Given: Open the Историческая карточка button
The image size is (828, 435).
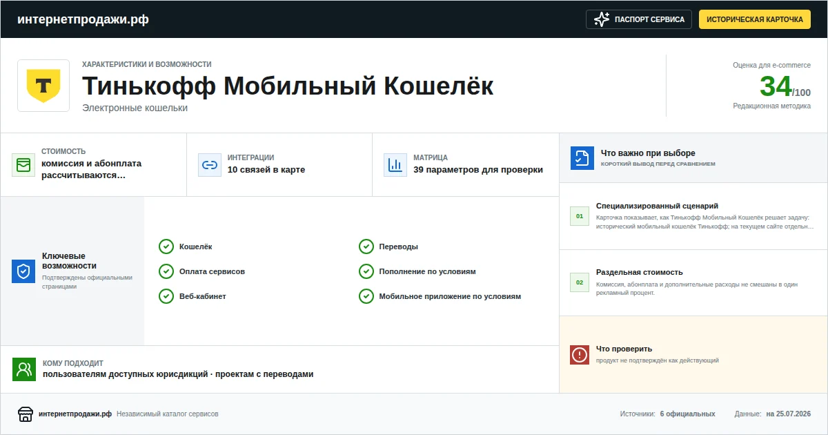Looking at the screenshot, I should (x=755, y=19).
